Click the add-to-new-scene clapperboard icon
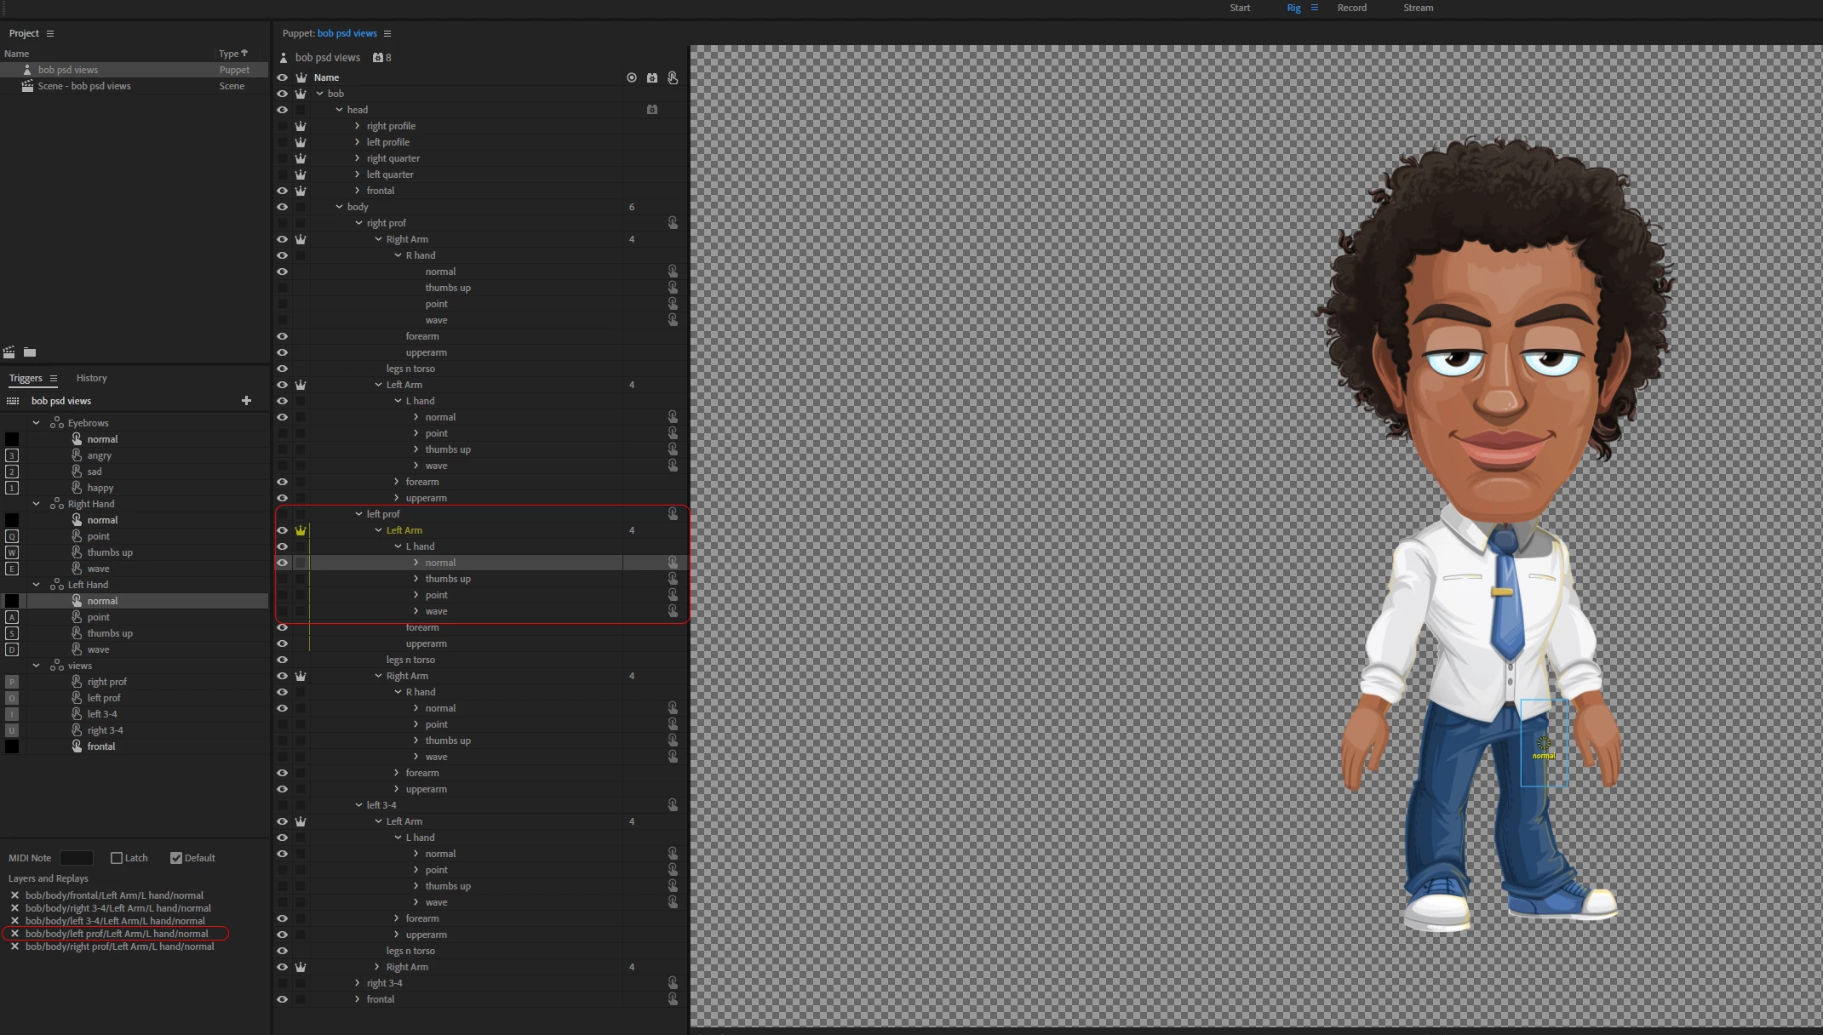 point(9,352)
